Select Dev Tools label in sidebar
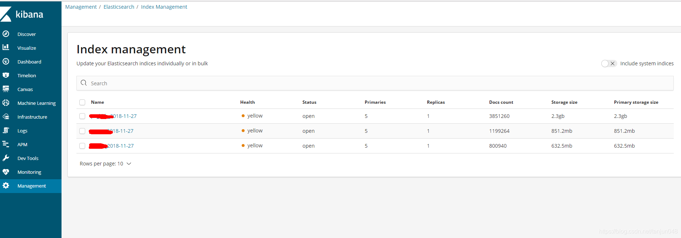Screen dimensions: 681x238 [x=28, y=158]
